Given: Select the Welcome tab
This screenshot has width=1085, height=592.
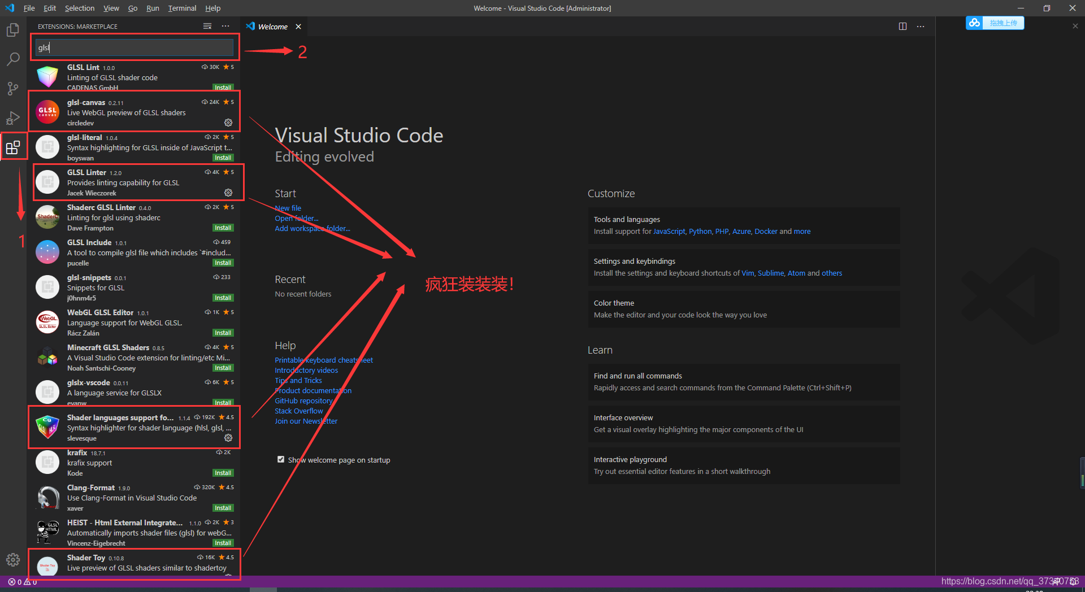Looking at the screenshot, I should click(273, 27).
